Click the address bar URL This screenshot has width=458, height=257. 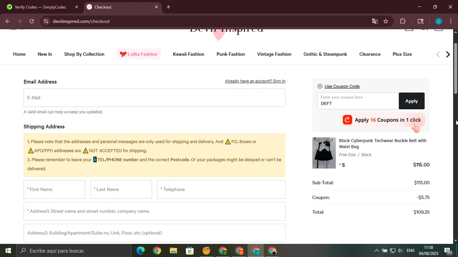pos(81,21)
